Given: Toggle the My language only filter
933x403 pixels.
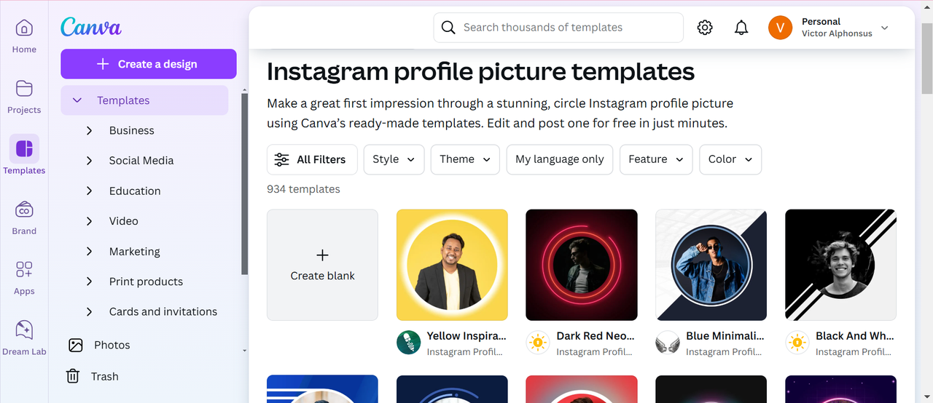Looking at the screenshot, I should [x=559, y=159].
